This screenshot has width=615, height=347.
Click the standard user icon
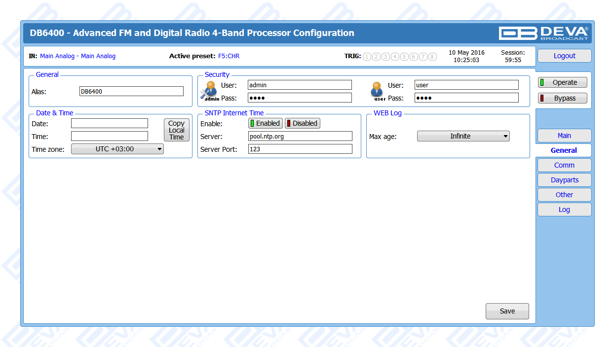pyautogui.click(x=378, y=91)
